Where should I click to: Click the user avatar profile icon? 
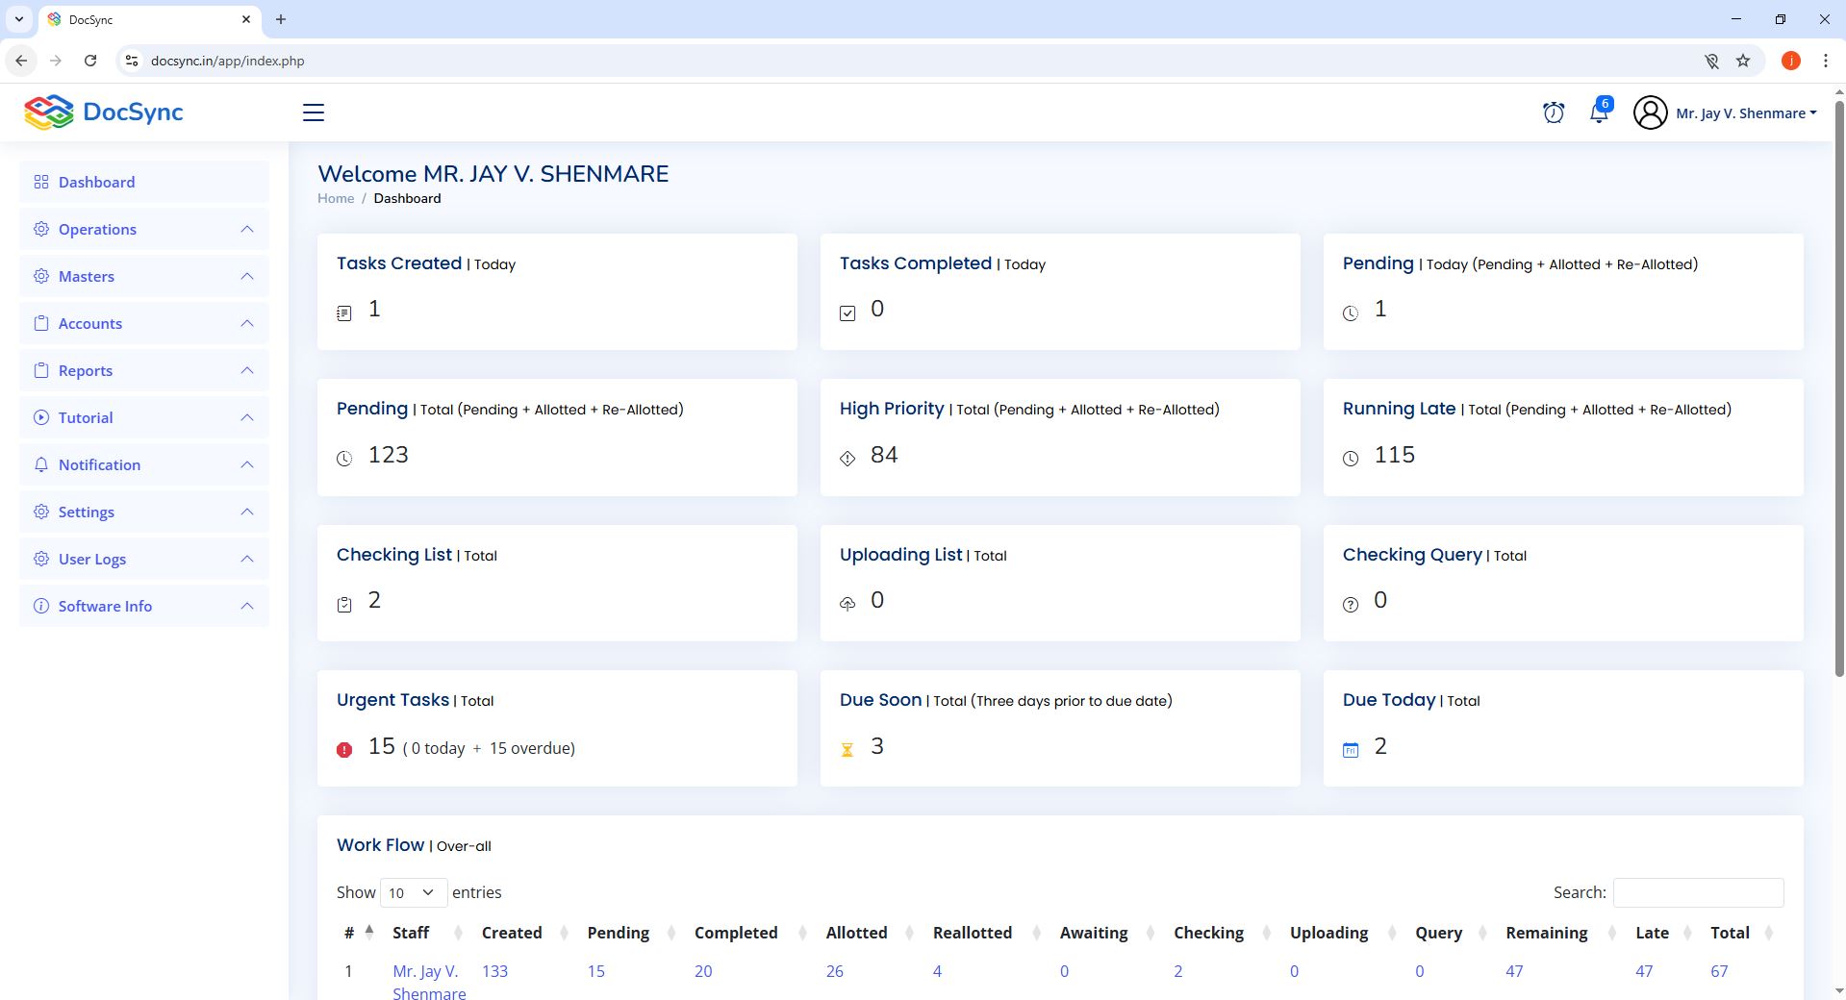coord(1650,112)
